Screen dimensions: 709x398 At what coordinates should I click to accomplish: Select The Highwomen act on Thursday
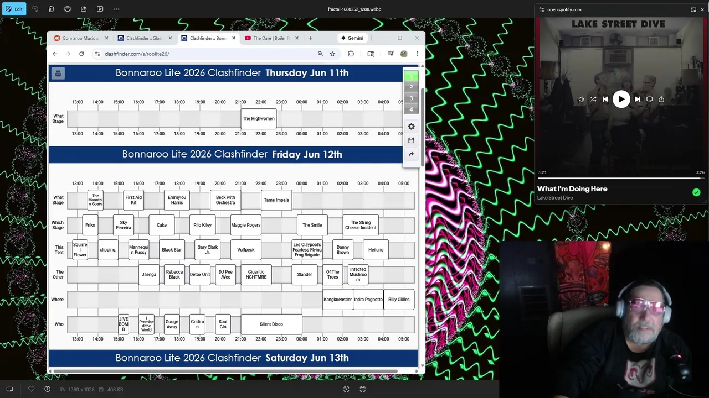click(x=259, y=118)
